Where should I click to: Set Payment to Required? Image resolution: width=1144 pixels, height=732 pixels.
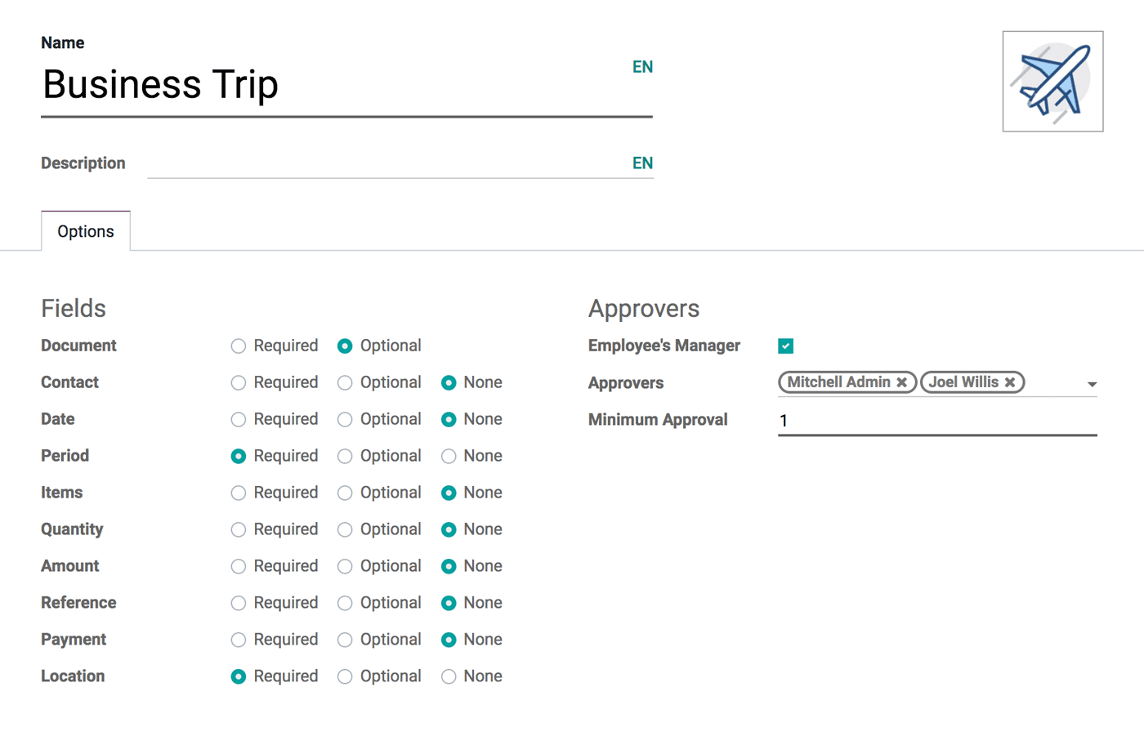[238, 640]
